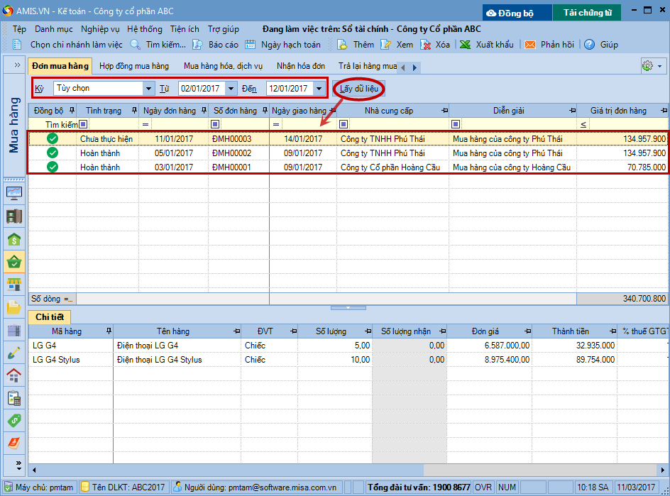670x496 pixels.
Task: Toggle sync checkmark for order ĐMH00002
Action: click(53, 153)
